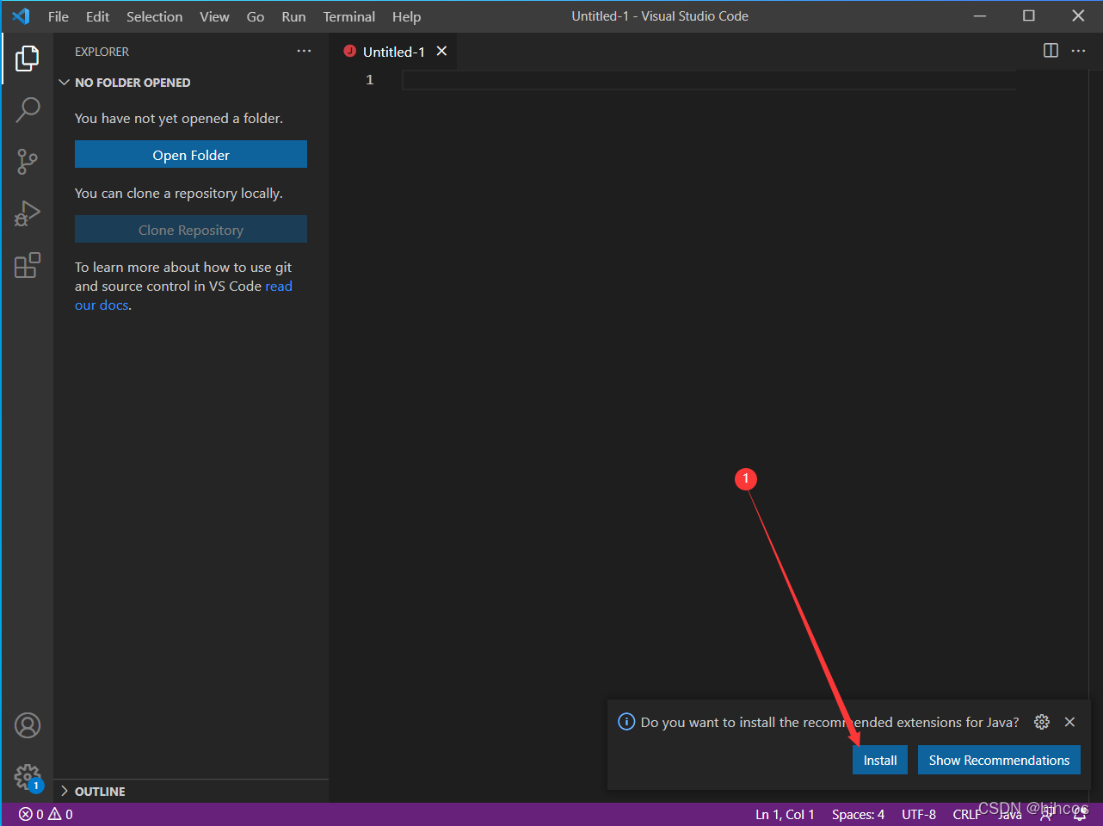The height and width of the screenshot is (826, 1103).
Task: Change encoding via UTF-8 status item
Action: point(919,814)
